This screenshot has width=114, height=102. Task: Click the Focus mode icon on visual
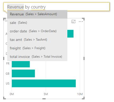click(x=73, y=22)
